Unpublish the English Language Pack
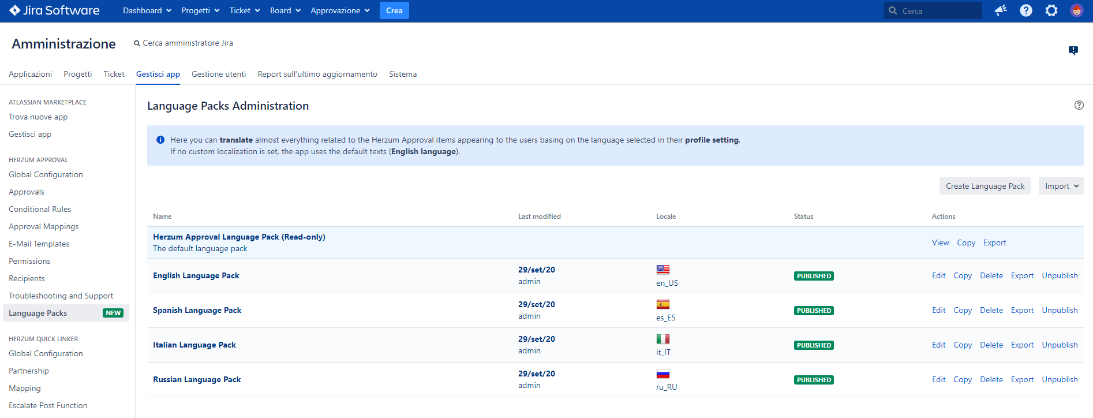Viewport: 1093px width, 418px height. coord(1060,275)
